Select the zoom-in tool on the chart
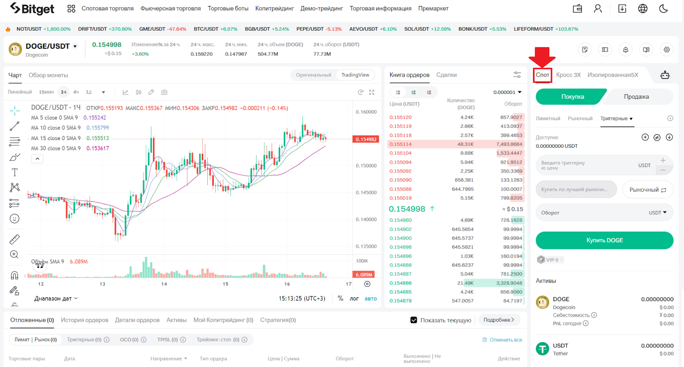Screen dimensions: 684x367 click(15, 255)
